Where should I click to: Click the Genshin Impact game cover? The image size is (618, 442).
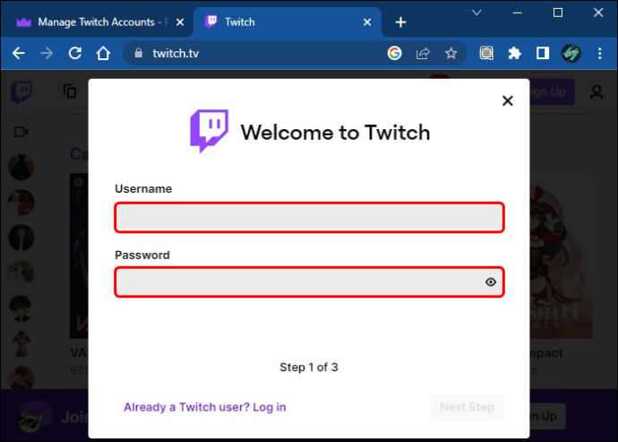(x=562, y=256)
